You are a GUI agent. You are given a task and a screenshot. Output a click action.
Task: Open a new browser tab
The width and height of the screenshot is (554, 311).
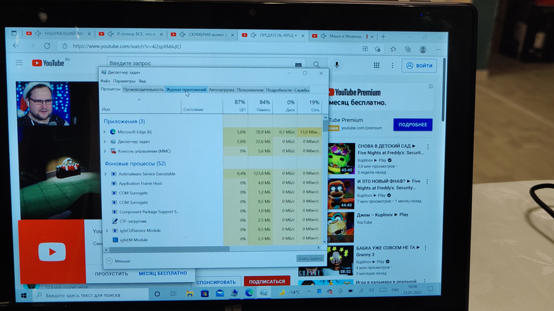pos(383,36)
